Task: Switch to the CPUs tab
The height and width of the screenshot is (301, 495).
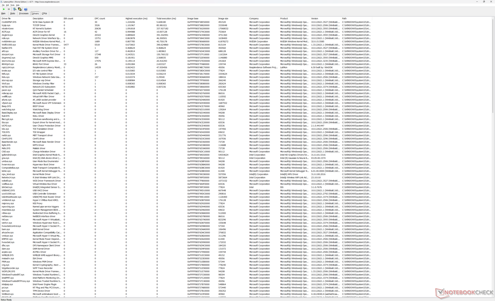Action: click(x=44, y=14)
